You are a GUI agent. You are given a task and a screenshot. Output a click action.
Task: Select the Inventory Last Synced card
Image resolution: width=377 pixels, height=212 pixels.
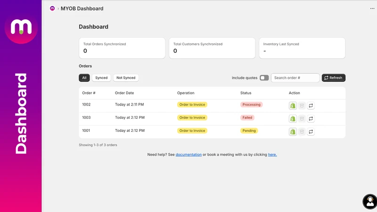tap(302, 48)
